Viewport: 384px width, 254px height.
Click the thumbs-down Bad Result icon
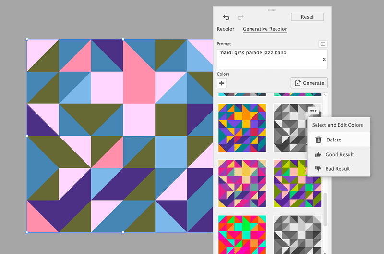(x=318, y=168)
